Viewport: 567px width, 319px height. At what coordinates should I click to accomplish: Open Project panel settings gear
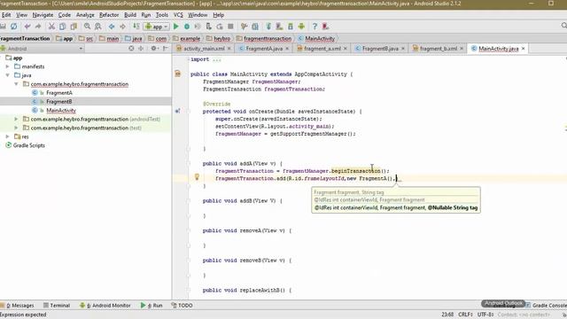pyautogui.click(x=154, y=48)
